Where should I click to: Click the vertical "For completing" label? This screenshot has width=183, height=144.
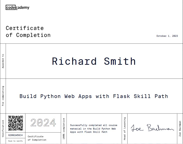[x=3, y=96]
